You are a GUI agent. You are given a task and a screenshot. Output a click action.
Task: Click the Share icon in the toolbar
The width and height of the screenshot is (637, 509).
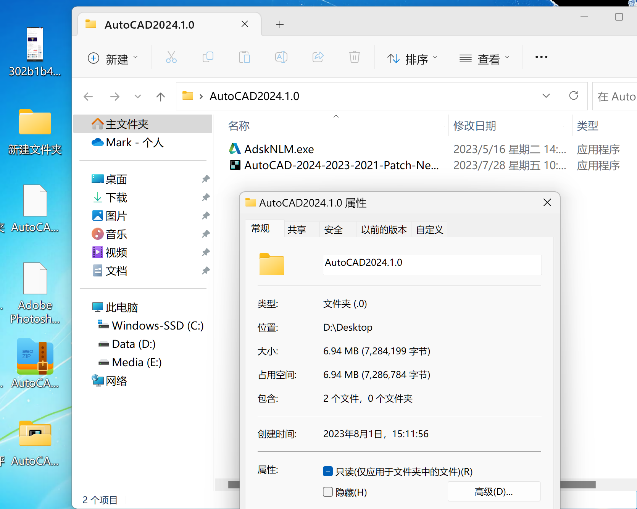coord(318,57)
